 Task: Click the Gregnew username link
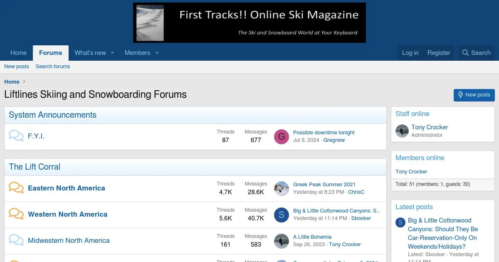click(x=334, y=140)
